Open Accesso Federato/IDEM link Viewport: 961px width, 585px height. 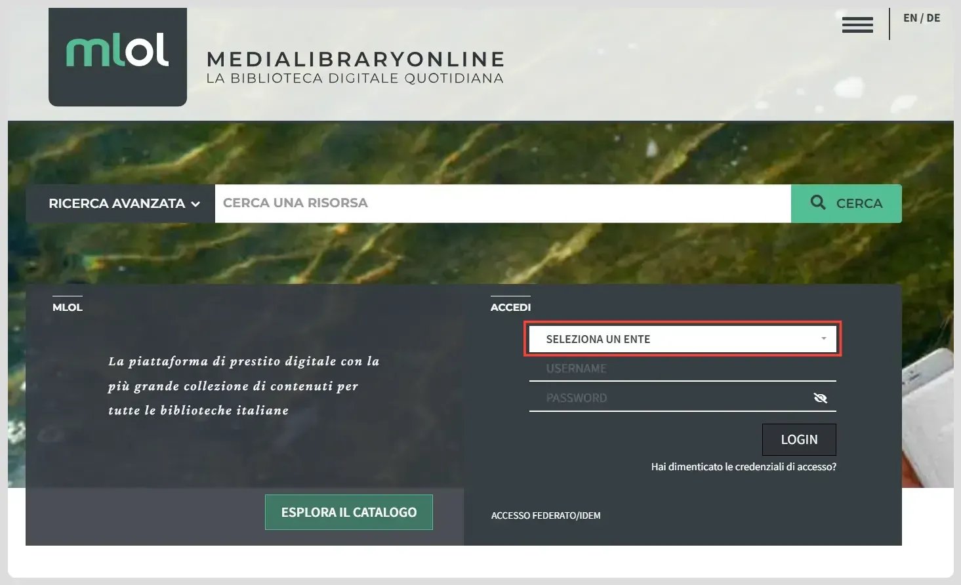click(x=546, y=515)
